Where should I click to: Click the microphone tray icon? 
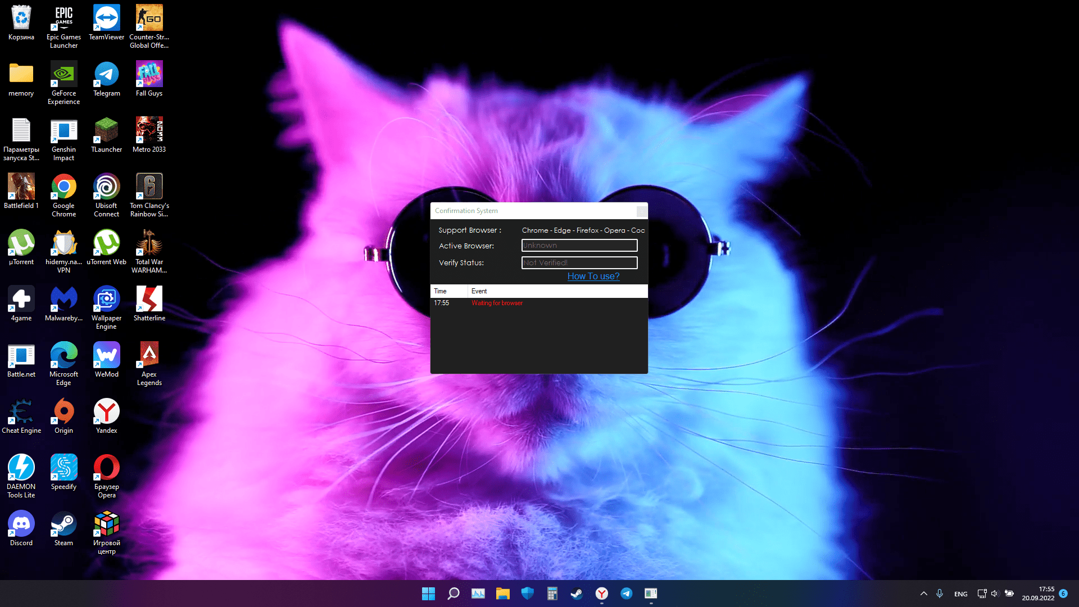point(940,594)
